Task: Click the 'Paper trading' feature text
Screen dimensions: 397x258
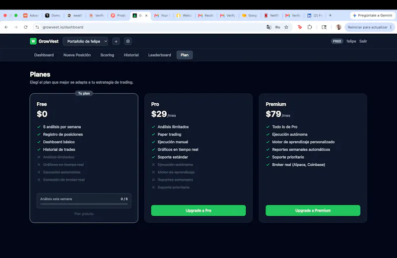Action: click(169, 134)
